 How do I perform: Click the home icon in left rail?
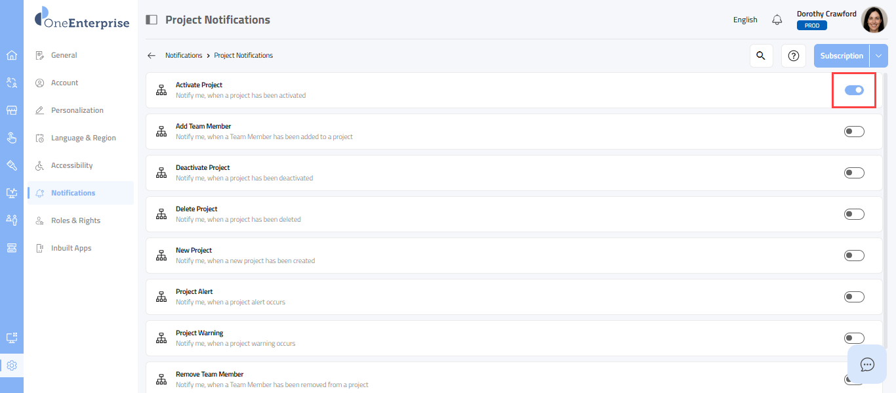click(11, 55)
